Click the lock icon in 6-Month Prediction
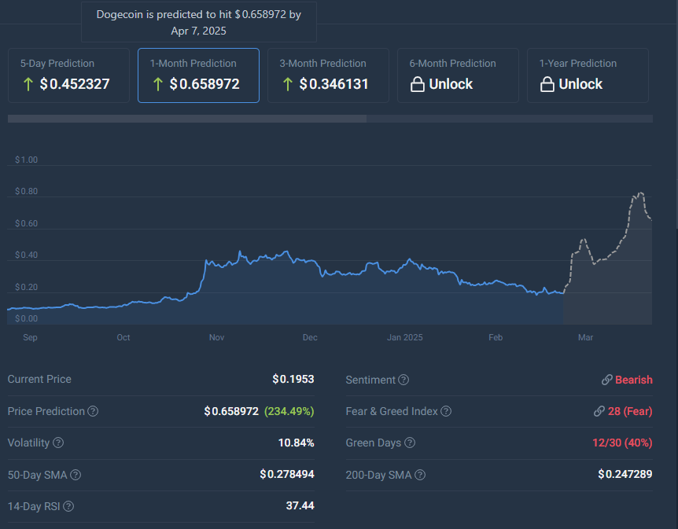The width and height of the screenshot is (678, 529). 417,84
